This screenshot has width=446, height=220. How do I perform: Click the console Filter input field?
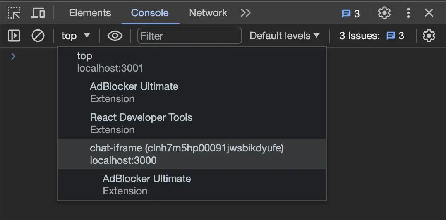click(189, 36)
